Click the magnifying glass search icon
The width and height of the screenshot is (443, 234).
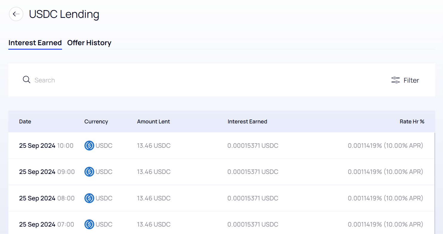click(x=27, y=80)
